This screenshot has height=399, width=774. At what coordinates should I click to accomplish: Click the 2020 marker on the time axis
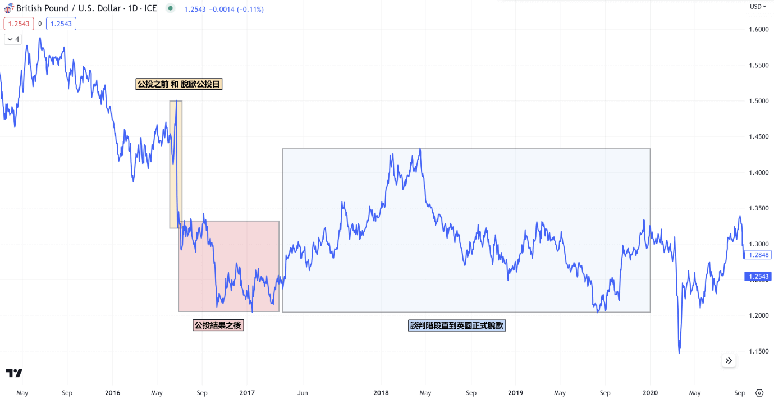650,393
